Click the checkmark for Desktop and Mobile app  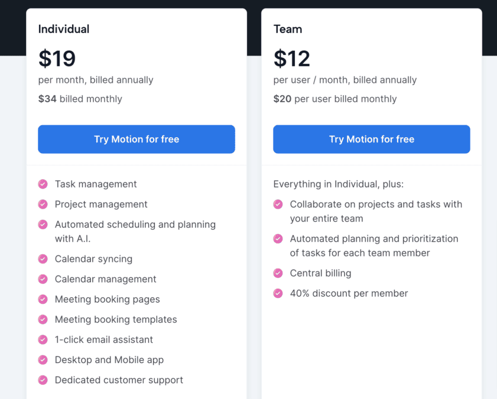(x=43, y=360)
